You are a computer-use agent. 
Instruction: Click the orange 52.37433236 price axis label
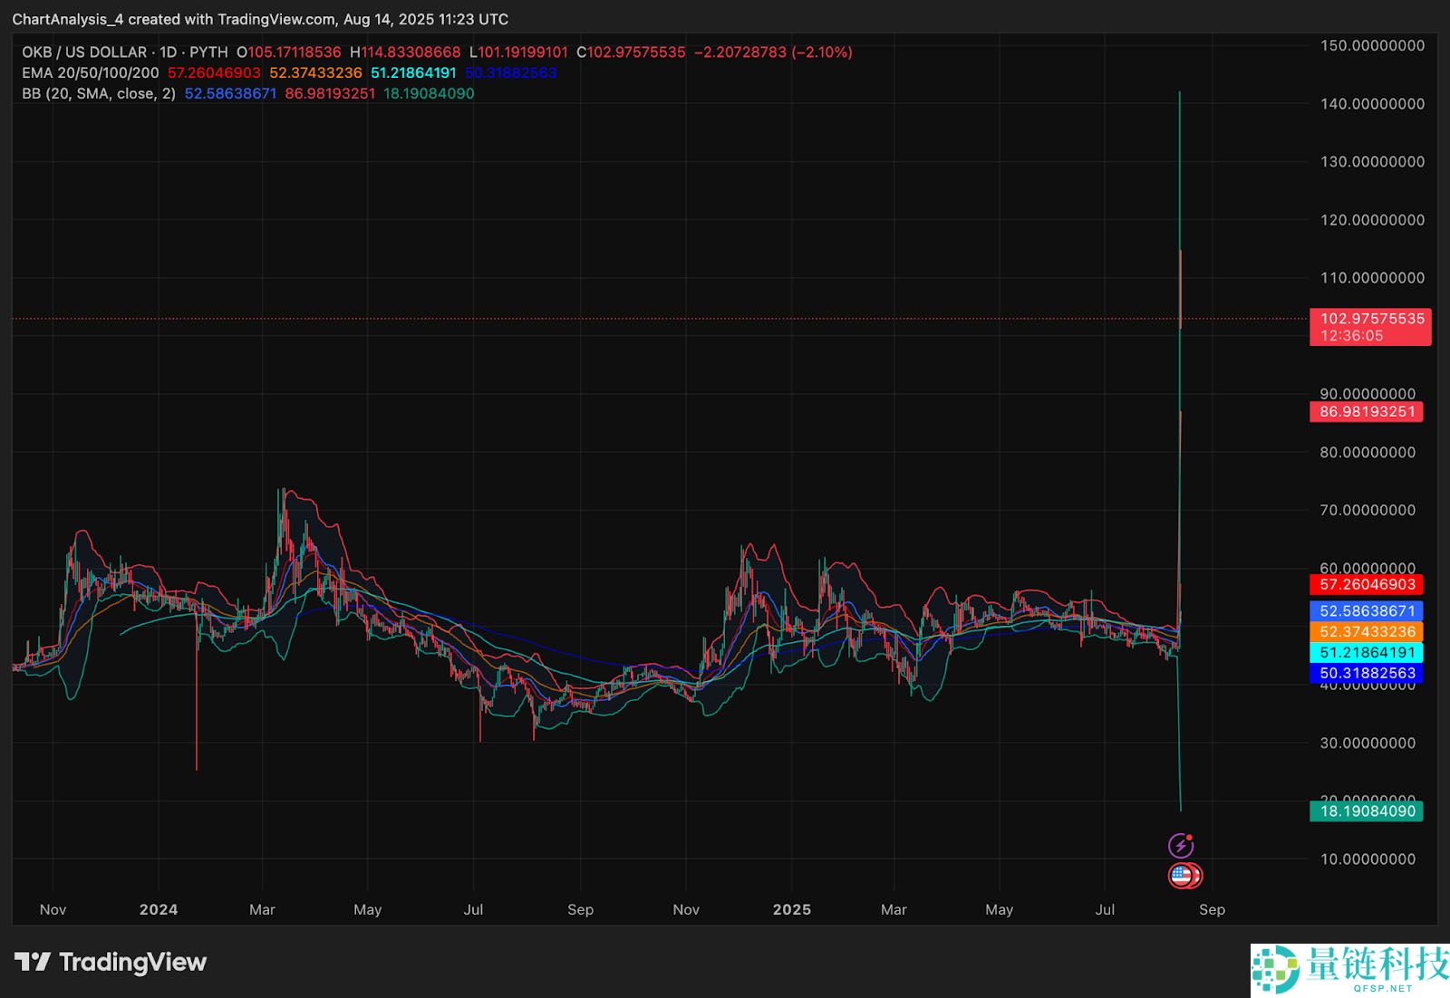tap(1367, 632)
